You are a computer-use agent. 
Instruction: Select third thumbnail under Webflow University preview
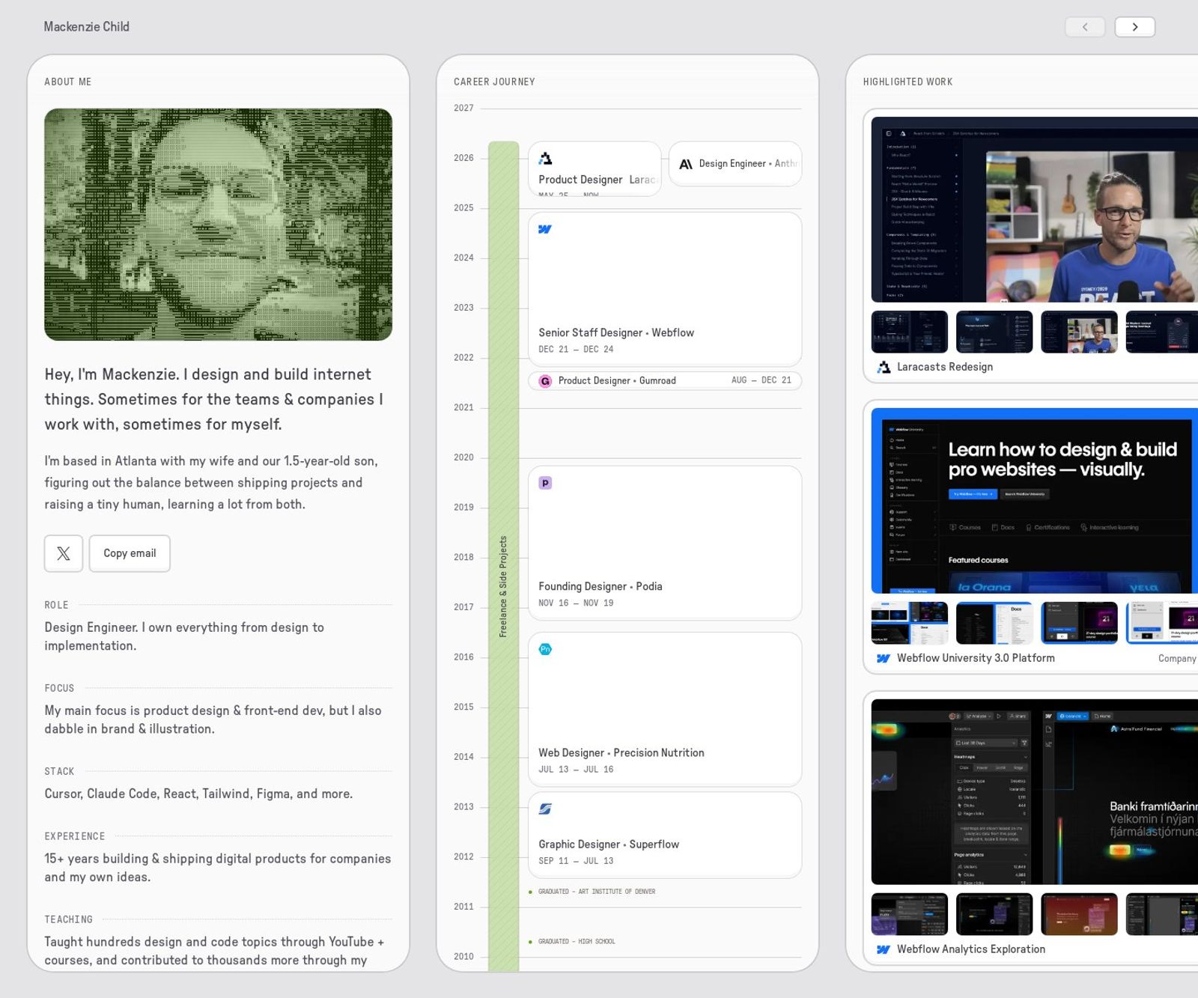[x=1079, y=623]
